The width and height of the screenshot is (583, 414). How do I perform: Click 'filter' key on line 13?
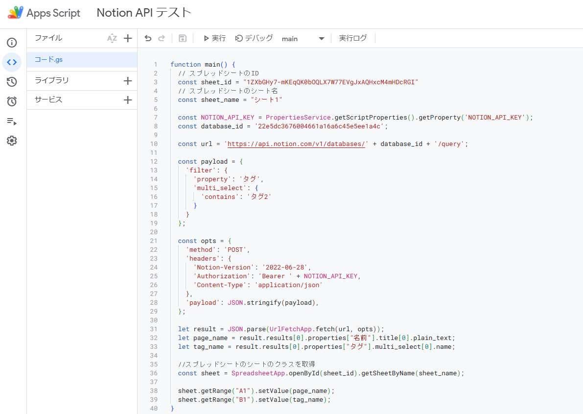pos(201,170)
